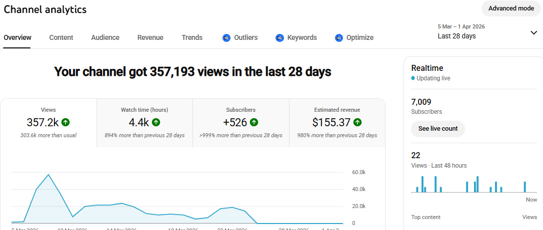This screenshot has height=230, width=543.
Task: Show the Watch time (hours) chart
Action: point(144,123)
